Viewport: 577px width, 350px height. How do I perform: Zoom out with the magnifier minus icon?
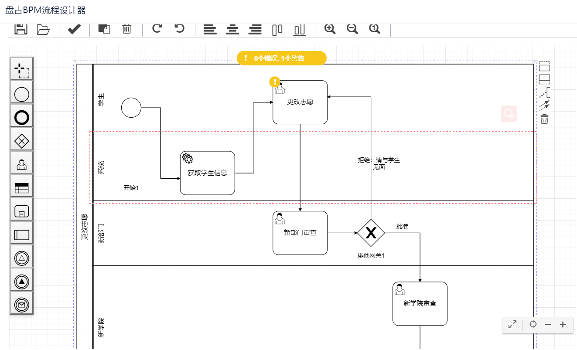[x=352, y=29]
